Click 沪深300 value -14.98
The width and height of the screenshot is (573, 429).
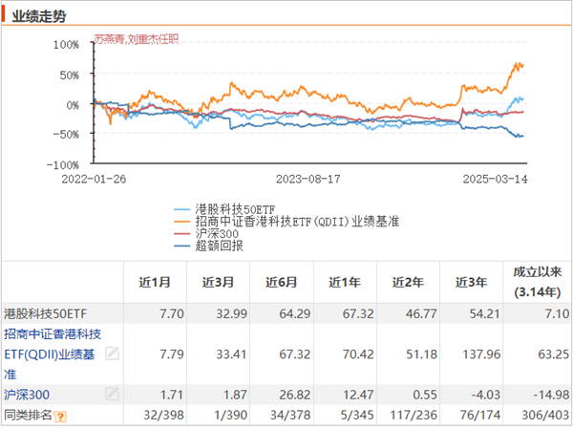(x=551, y=395)
